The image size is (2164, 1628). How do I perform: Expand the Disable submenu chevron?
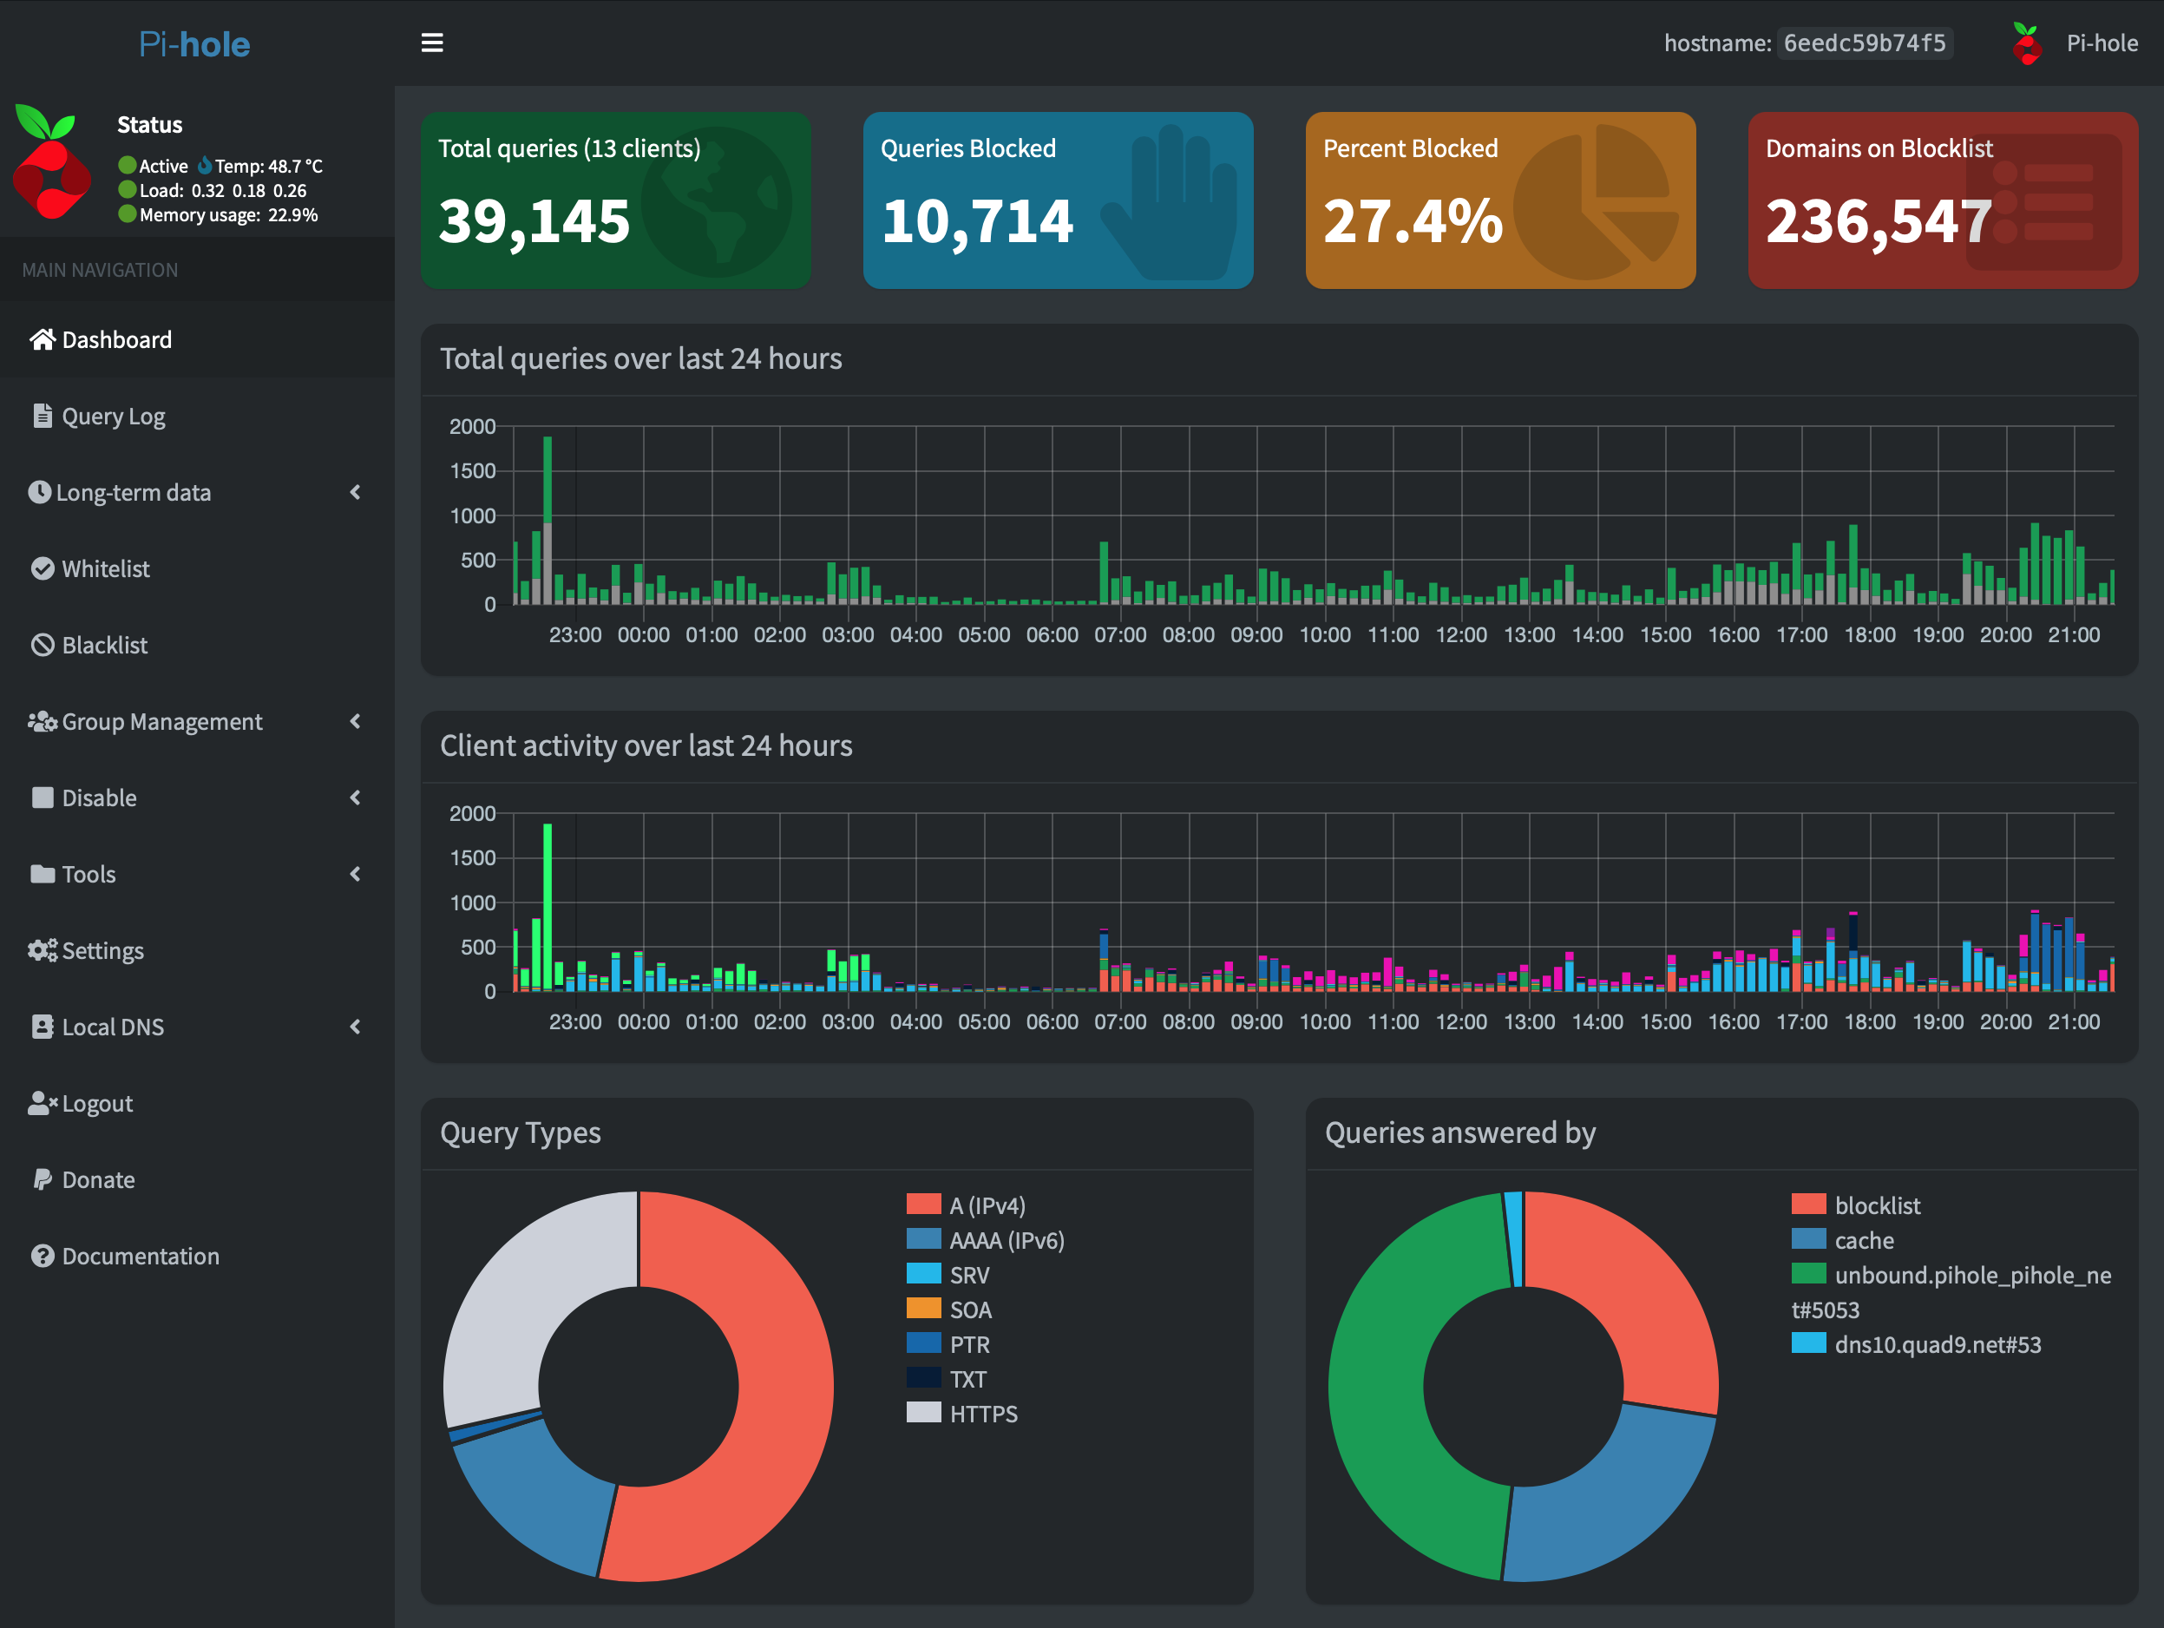click(355, 798)
